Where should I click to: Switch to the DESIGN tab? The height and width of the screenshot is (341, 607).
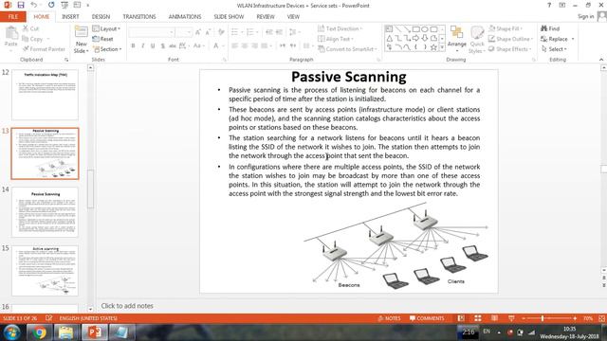(101, 17)
